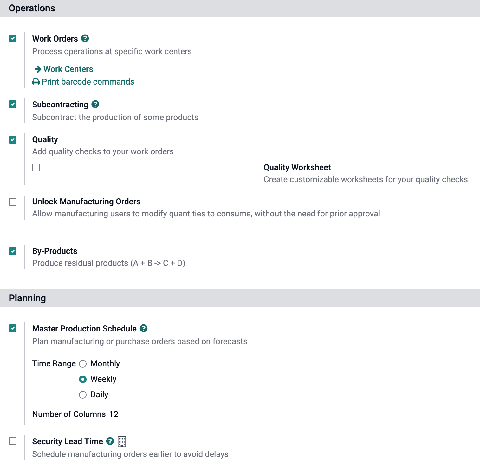Disable Master Production Schedule checkbox
Image resolution: width=480 pixels, height=469 pixels.
[13, 328]
